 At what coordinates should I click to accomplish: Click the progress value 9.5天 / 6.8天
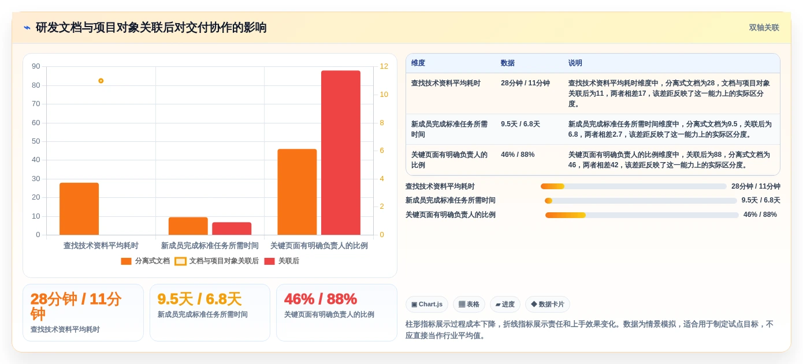point(761,200)
